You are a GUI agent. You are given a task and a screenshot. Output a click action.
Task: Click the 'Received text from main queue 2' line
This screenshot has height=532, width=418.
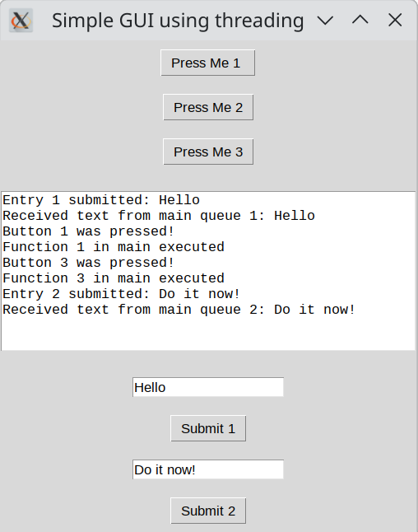click(x=179, y=309)
